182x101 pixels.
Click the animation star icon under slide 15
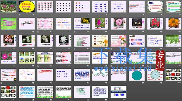(x=75, y=32)
